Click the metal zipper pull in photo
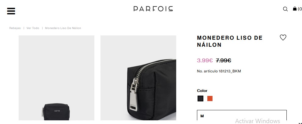This screenshot has height=124, width=302. tap(134, 94)
